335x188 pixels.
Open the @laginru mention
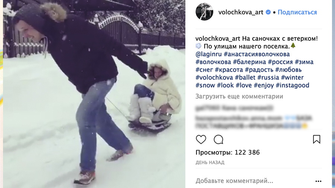click(208, 54)
